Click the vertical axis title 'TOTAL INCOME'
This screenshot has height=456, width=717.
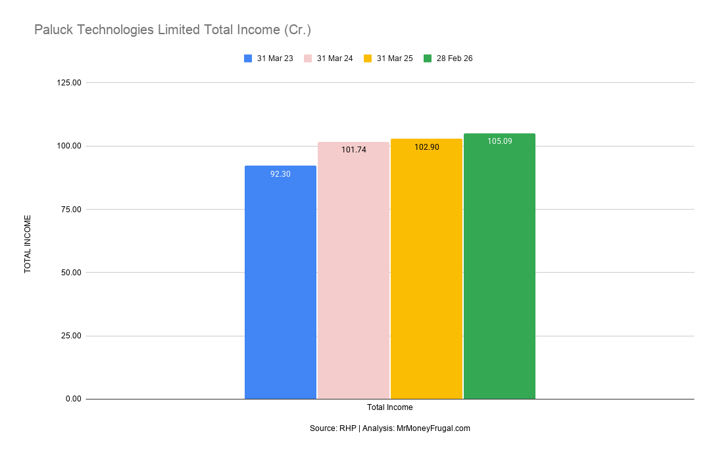coord(28,244)
